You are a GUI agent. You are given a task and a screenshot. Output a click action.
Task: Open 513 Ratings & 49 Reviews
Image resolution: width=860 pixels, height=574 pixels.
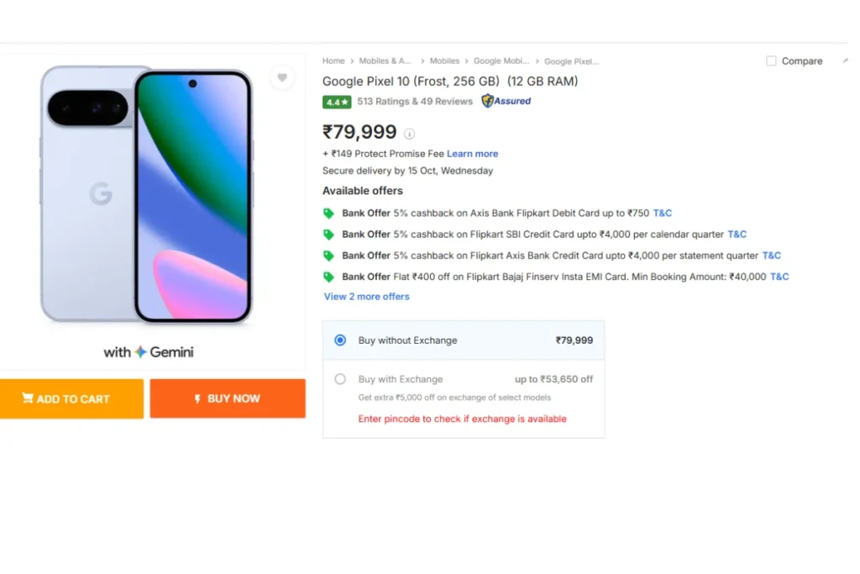click(415, 102)
